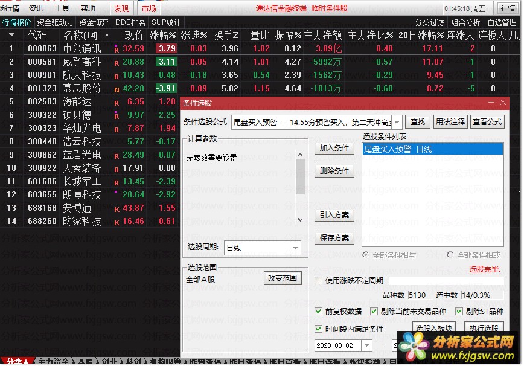Toggle 剔除当前未交易品种 checkbox
This screenshot has height=366, width=524.
tap(374, 311)
